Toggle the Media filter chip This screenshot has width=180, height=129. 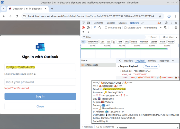click(134, 42)
